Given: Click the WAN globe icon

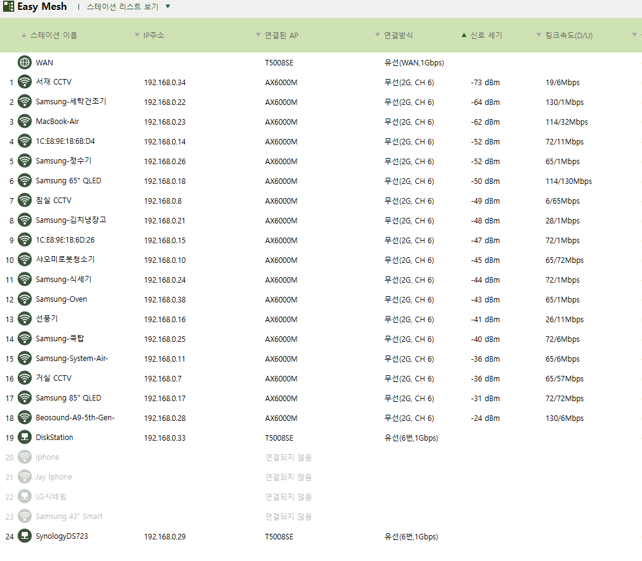Looking at the screenshot, I should (25, 62).
